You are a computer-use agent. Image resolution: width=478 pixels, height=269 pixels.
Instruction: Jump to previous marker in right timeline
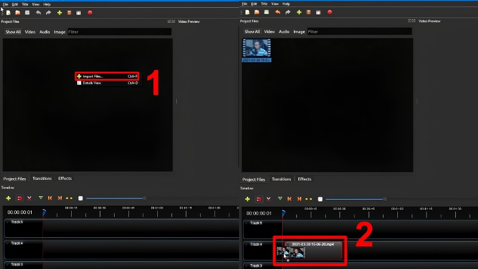(290, 199)
